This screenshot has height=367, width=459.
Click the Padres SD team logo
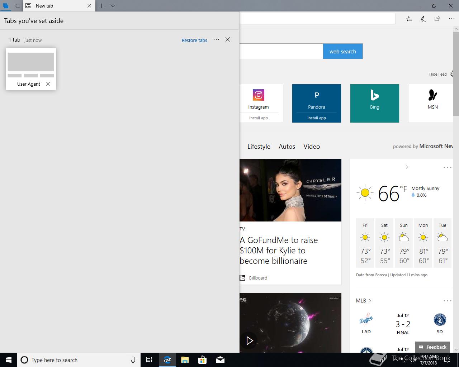pyautogui.click(x=440, y=319)
